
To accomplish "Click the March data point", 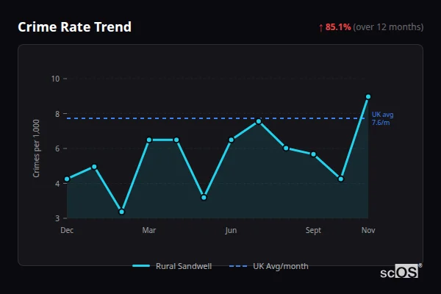I will 149,140.
